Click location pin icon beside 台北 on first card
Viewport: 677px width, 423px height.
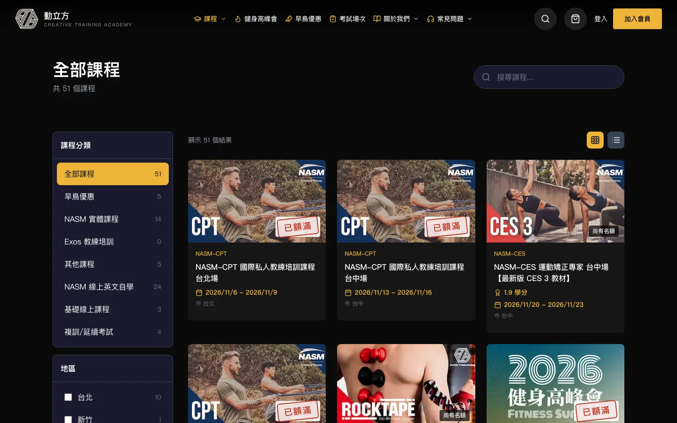pyautogui.click(x=198, y=304)
